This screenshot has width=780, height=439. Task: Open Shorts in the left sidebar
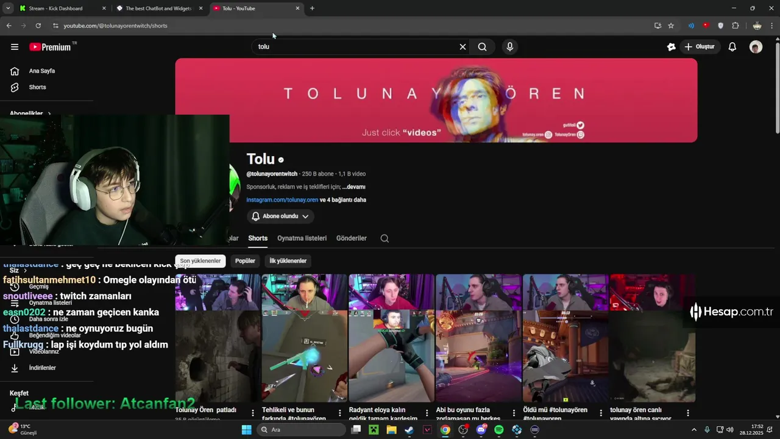37,87
